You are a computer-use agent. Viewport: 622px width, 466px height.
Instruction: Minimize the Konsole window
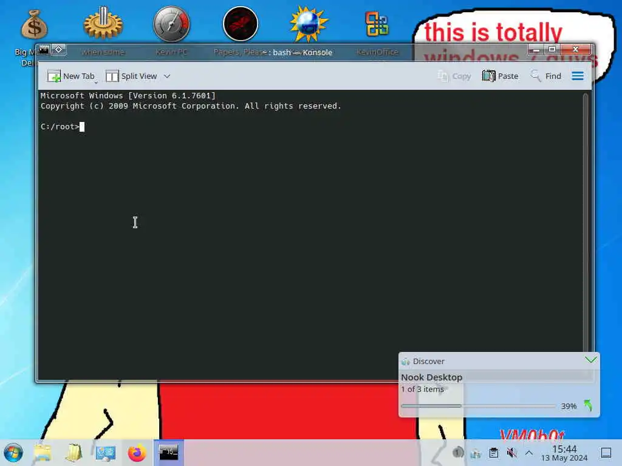click(x=536, y=50)
